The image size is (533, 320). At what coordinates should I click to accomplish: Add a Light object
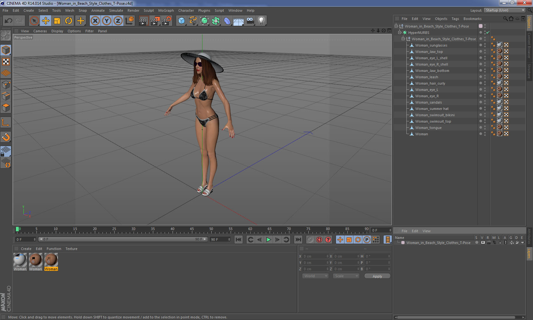pyautogui.click(x=261, y=21)
